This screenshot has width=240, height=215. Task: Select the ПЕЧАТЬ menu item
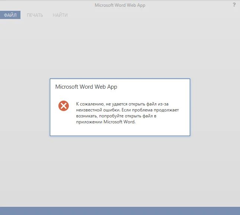click(x=35, y=15)
